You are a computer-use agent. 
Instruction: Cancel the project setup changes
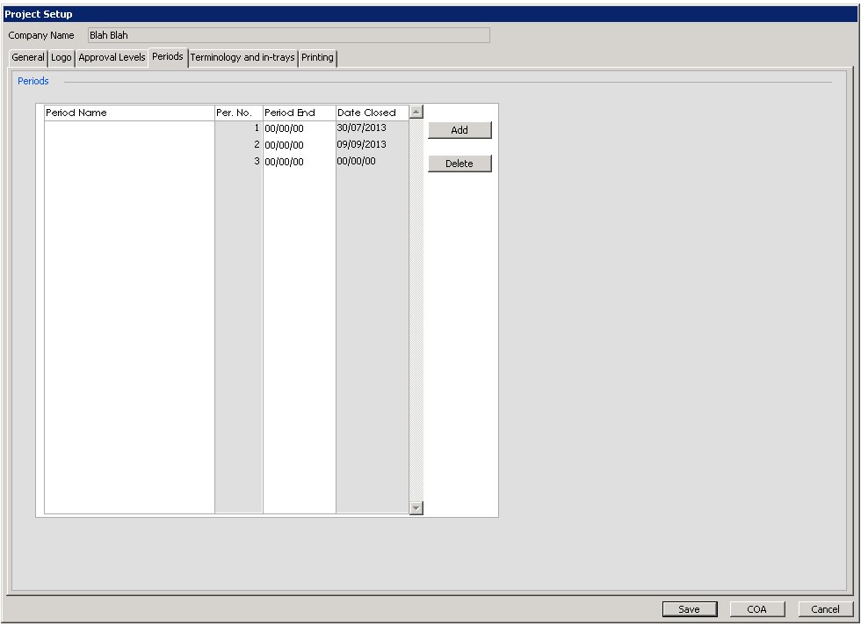click(823, 608)
